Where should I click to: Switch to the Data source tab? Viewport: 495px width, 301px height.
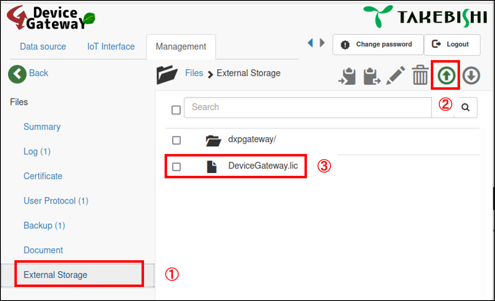click(x=43, y=47)
